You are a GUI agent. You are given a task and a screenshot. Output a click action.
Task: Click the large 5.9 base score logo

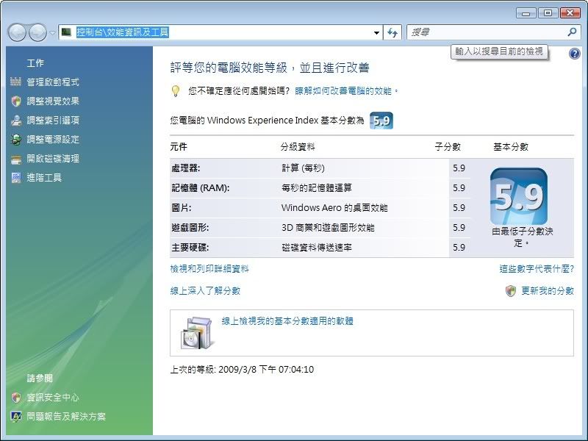(x=519, y=196)
